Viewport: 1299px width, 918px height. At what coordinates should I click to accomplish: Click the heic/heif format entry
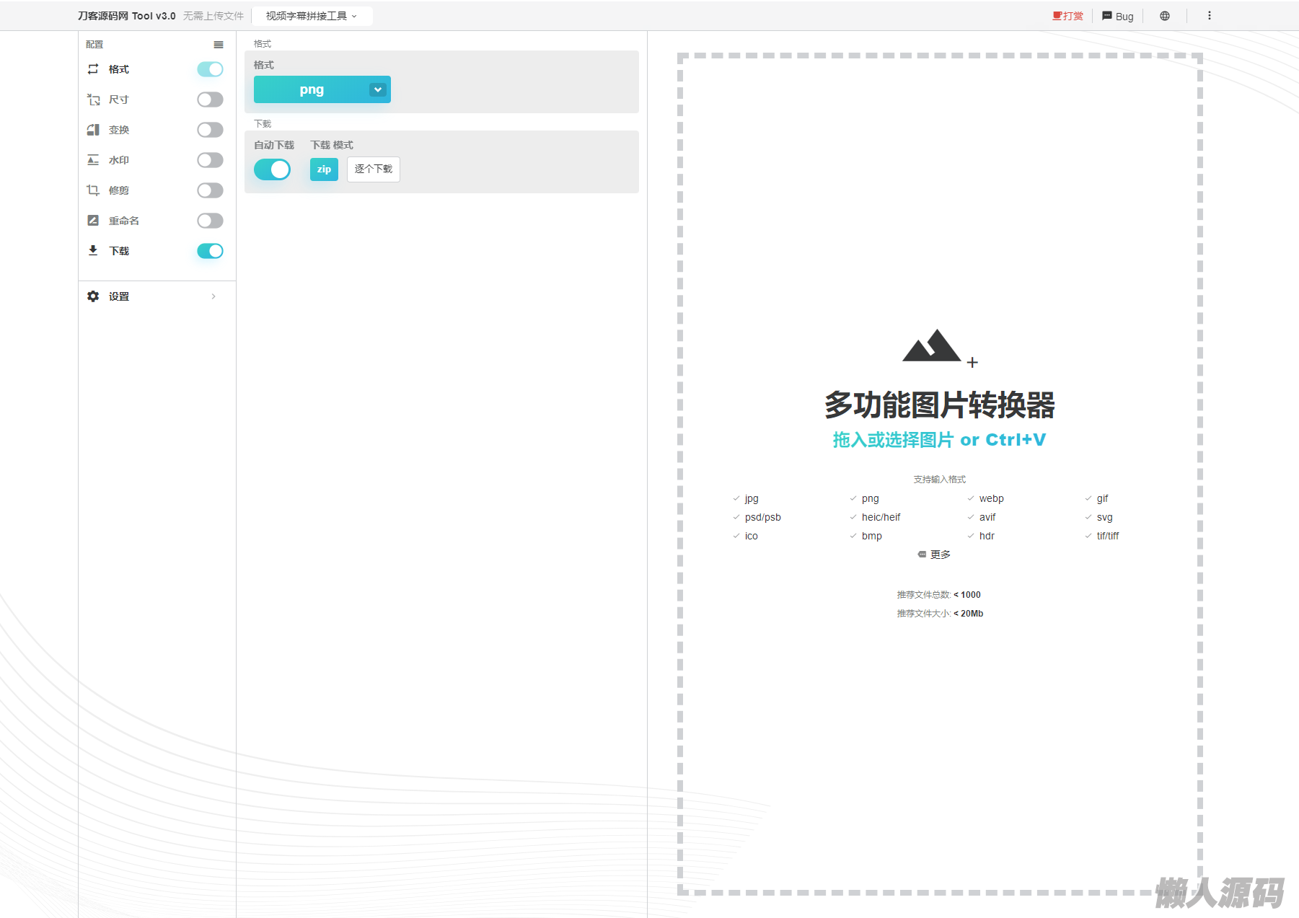pos(881,517)
